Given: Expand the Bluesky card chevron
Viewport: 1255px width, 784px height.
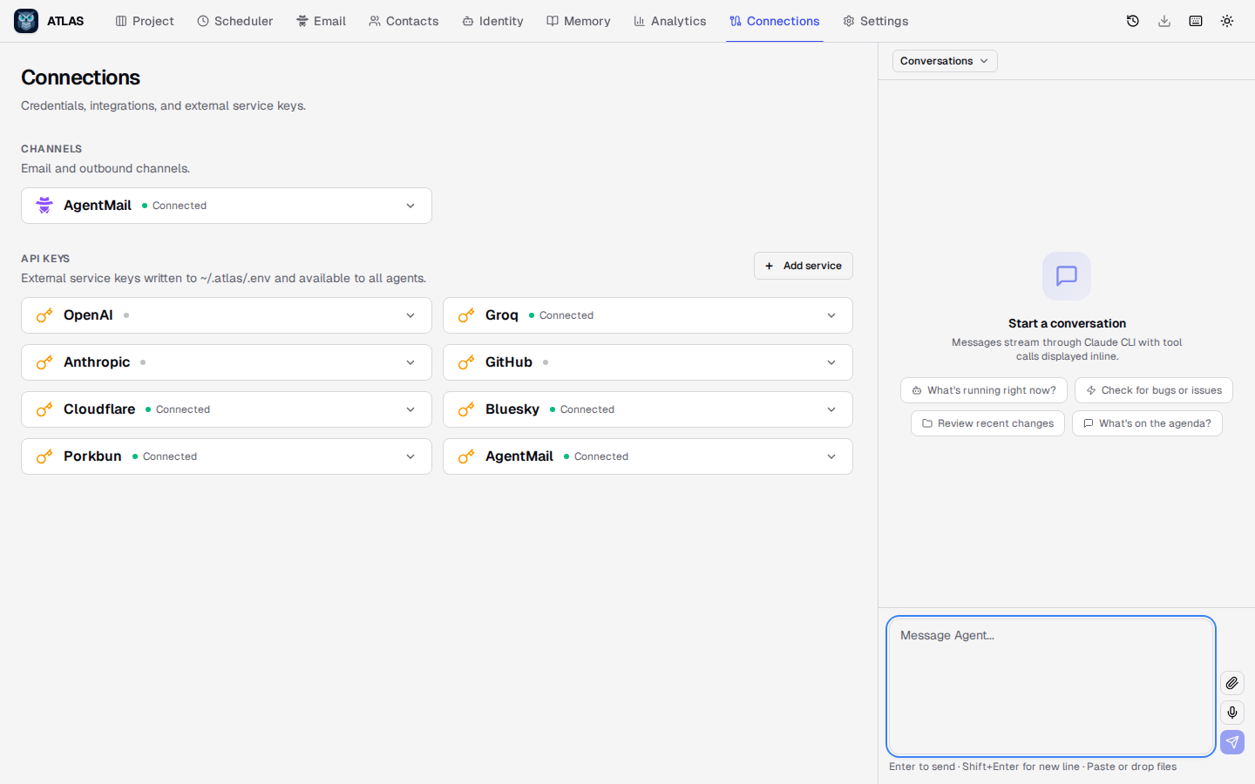Looking at the screenshot, I should tap(831, 409).
